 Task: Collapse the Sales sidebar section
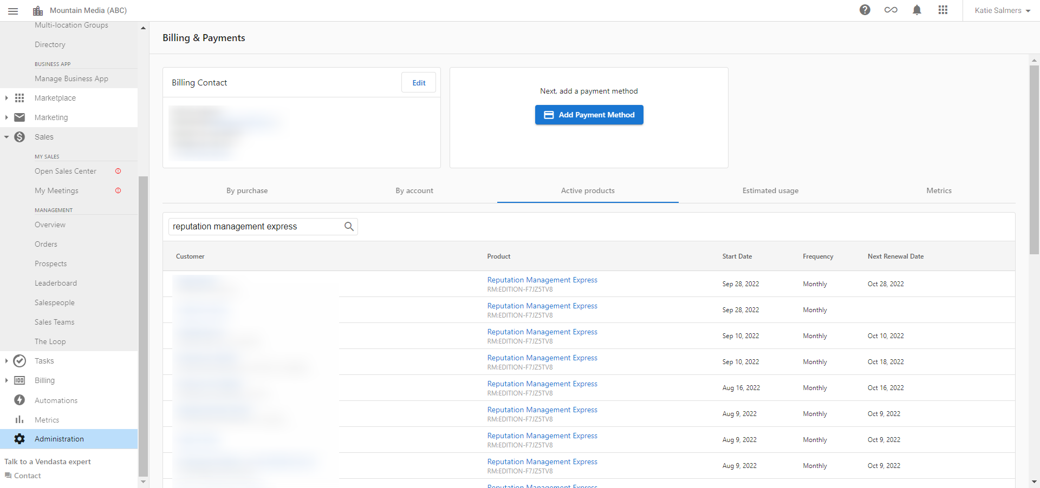click(6, 137)
